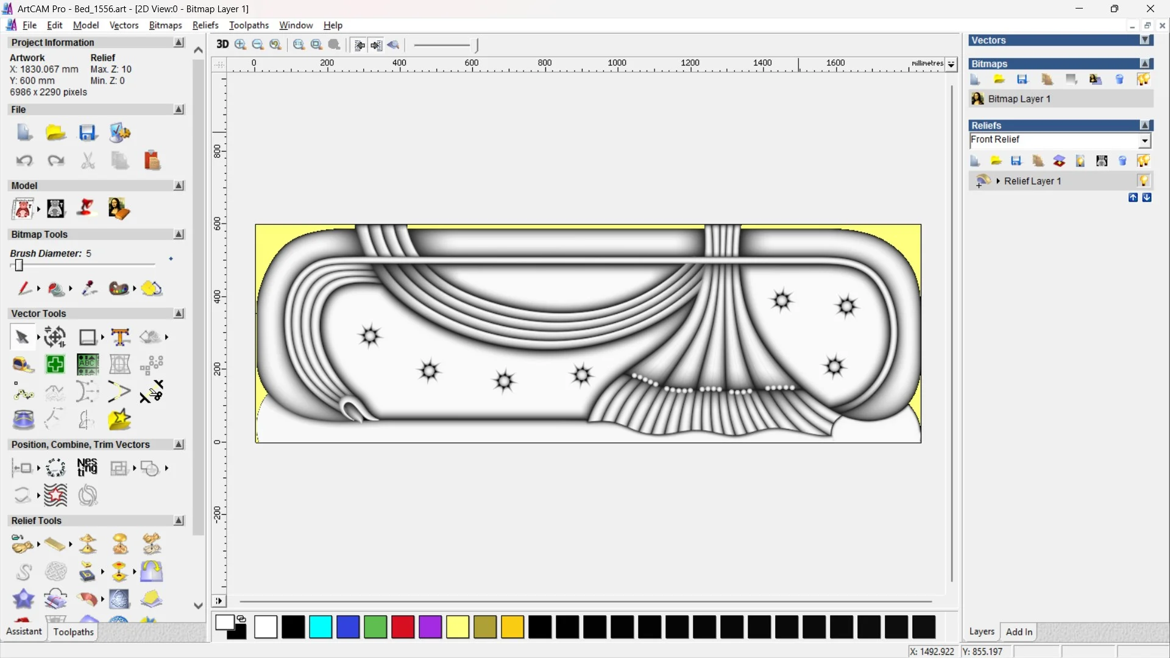The image size is (1170, 658).
Task: Toggle all bitmap layers visibility lightbulb
Action: 1143,80
